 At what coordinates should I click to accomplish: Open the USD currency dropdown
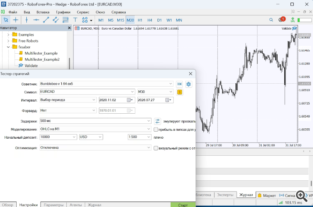pyautogui.click(x=100, y=137)
